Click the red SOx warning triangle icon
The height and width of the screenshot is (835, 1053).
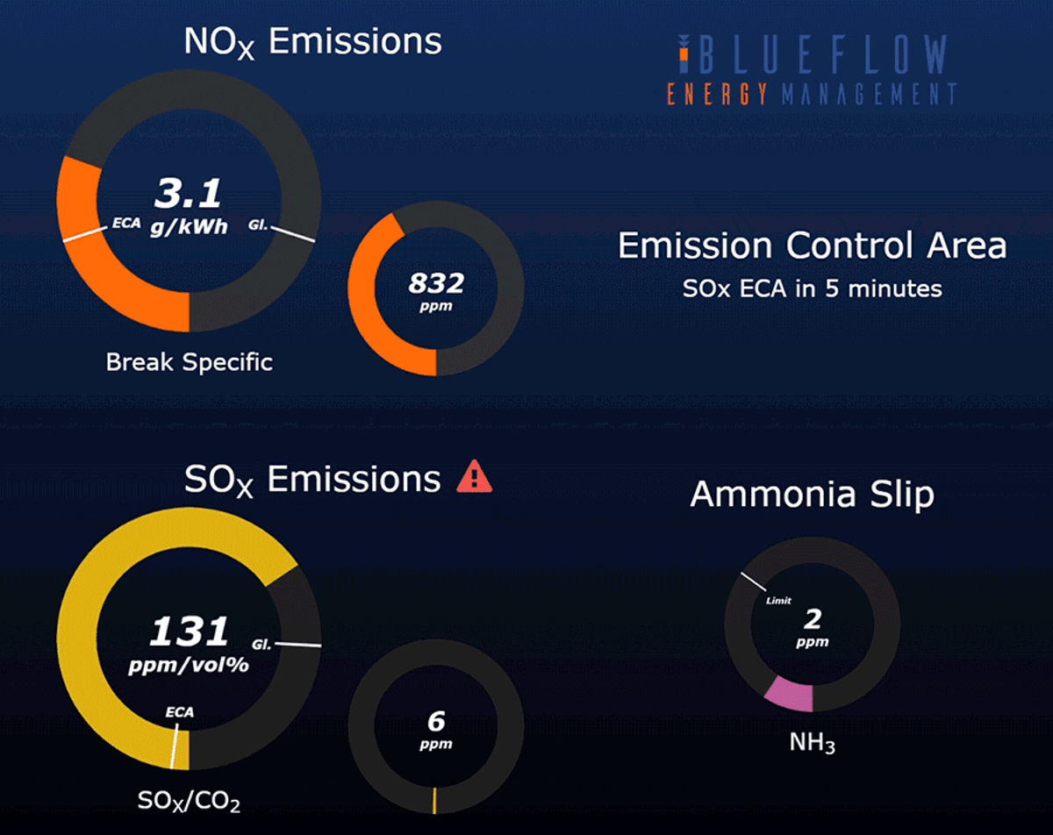[475, 476]
